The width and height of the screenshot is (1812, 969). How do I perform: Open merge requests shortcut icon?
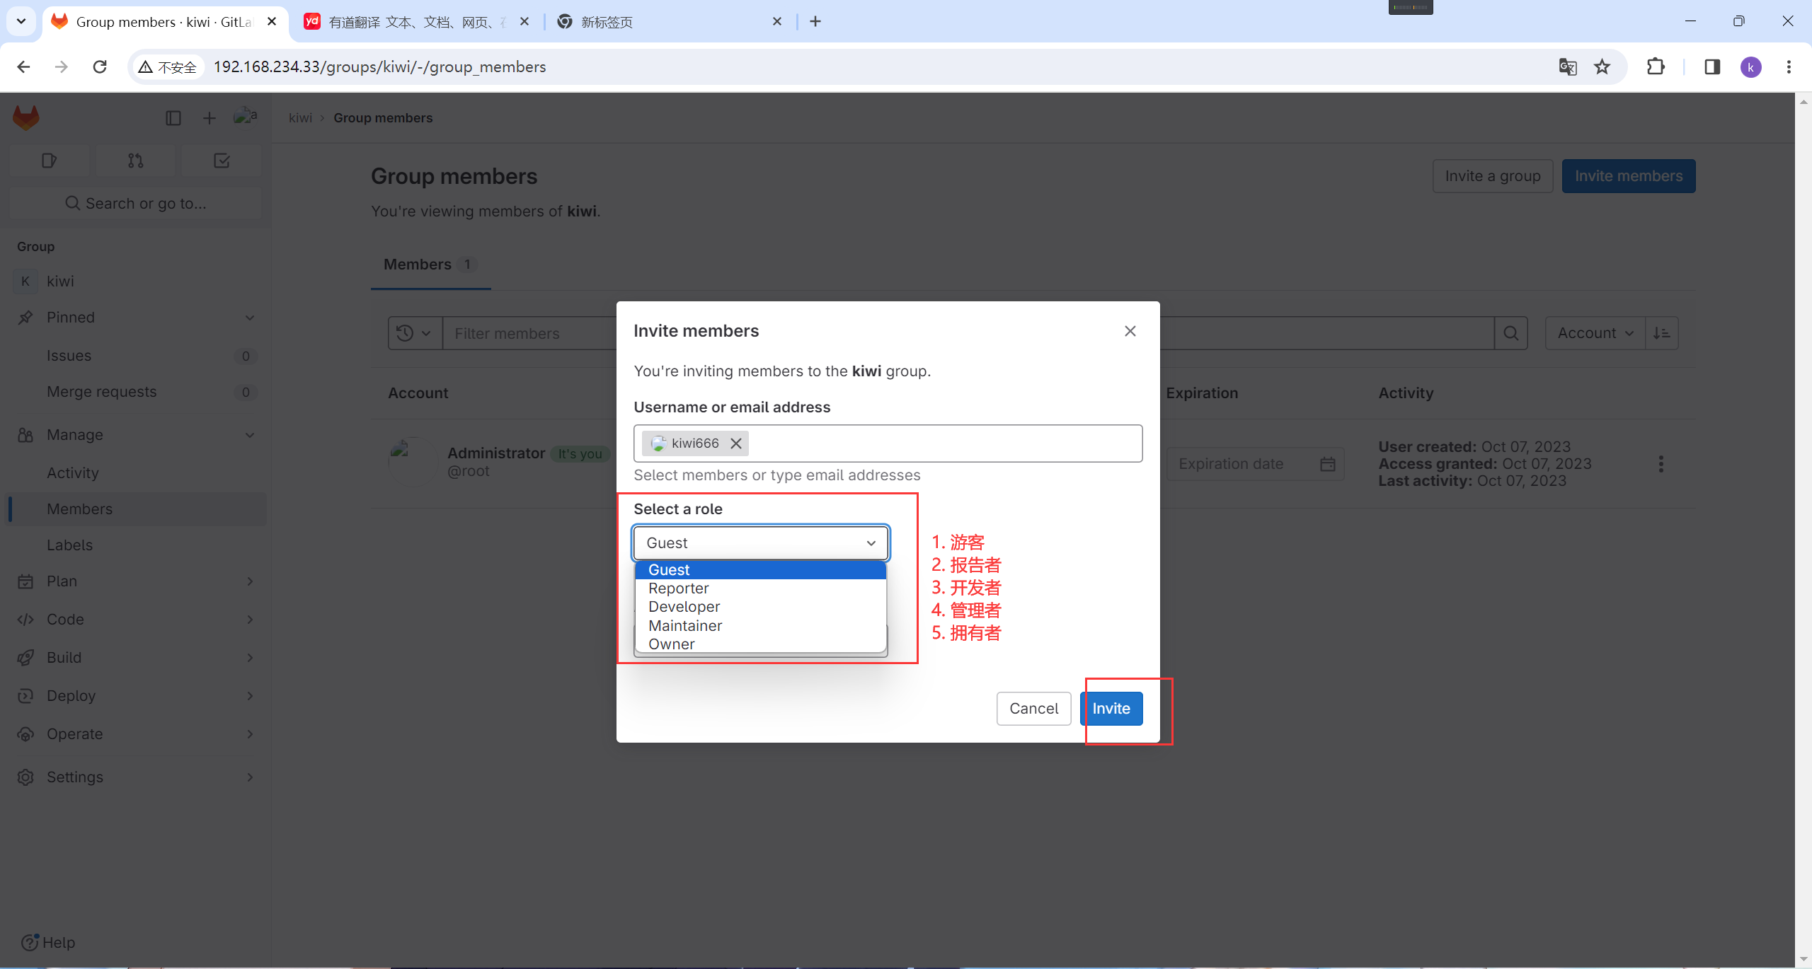point(135,161)
